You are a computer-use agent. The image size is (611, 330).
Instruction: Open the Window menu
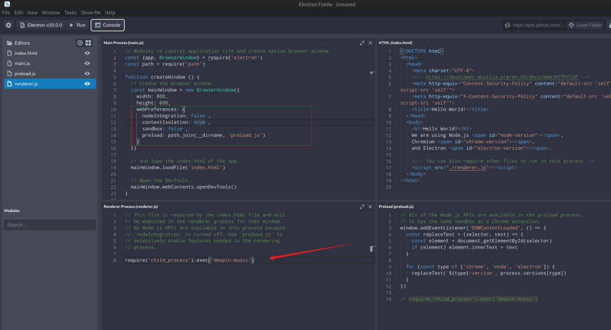[51, 12]
